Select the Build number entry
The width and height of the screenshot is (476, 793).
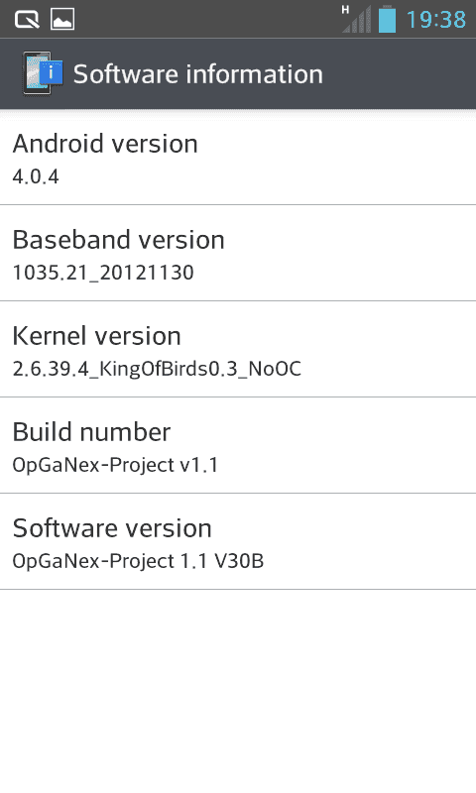coord(238,445)
